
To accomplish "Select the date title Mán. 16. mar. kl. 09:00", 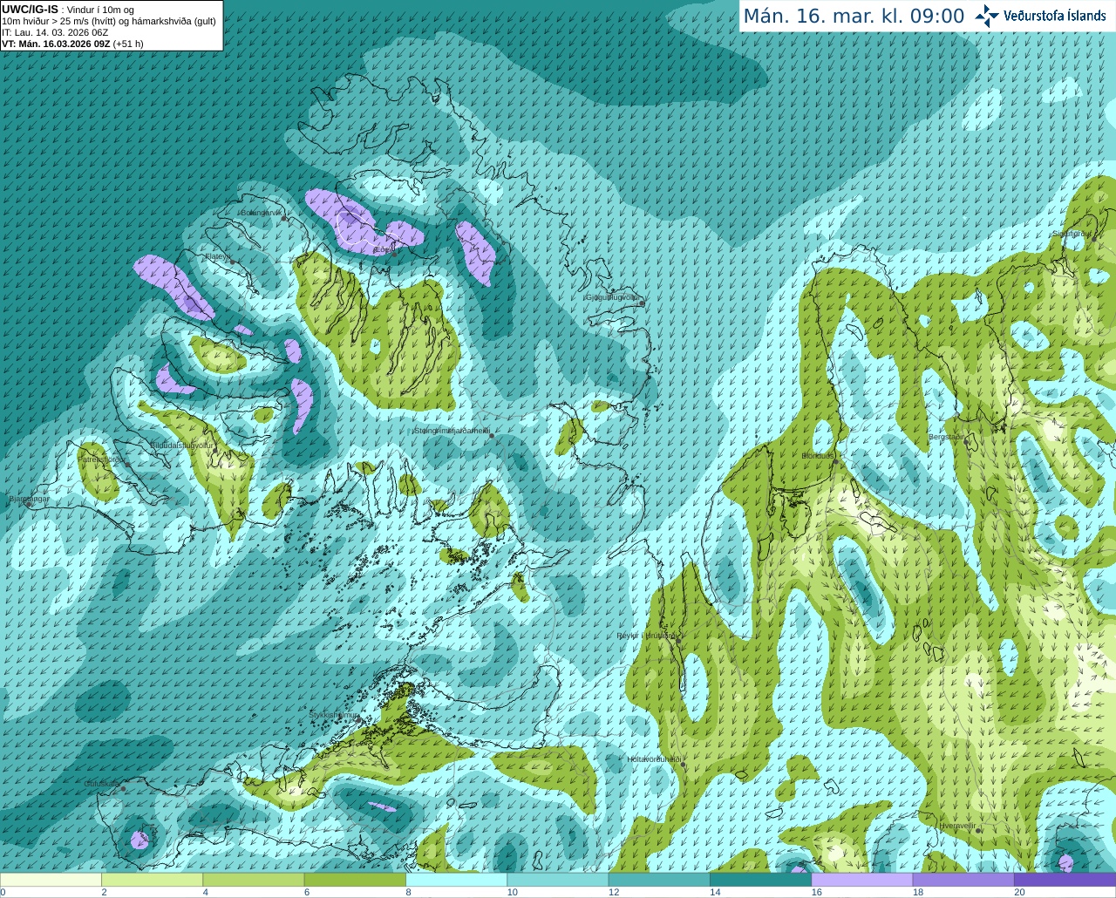I will 854,17.
